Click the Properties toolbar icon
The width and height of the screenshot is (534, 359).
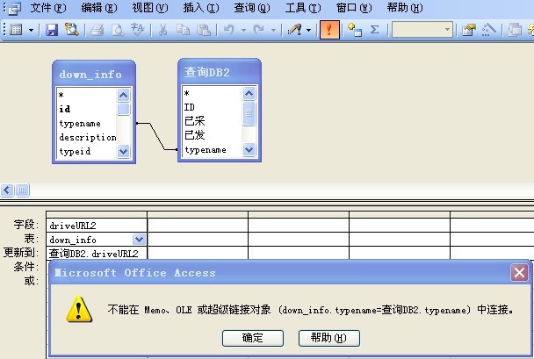click(x=469, y=30)
